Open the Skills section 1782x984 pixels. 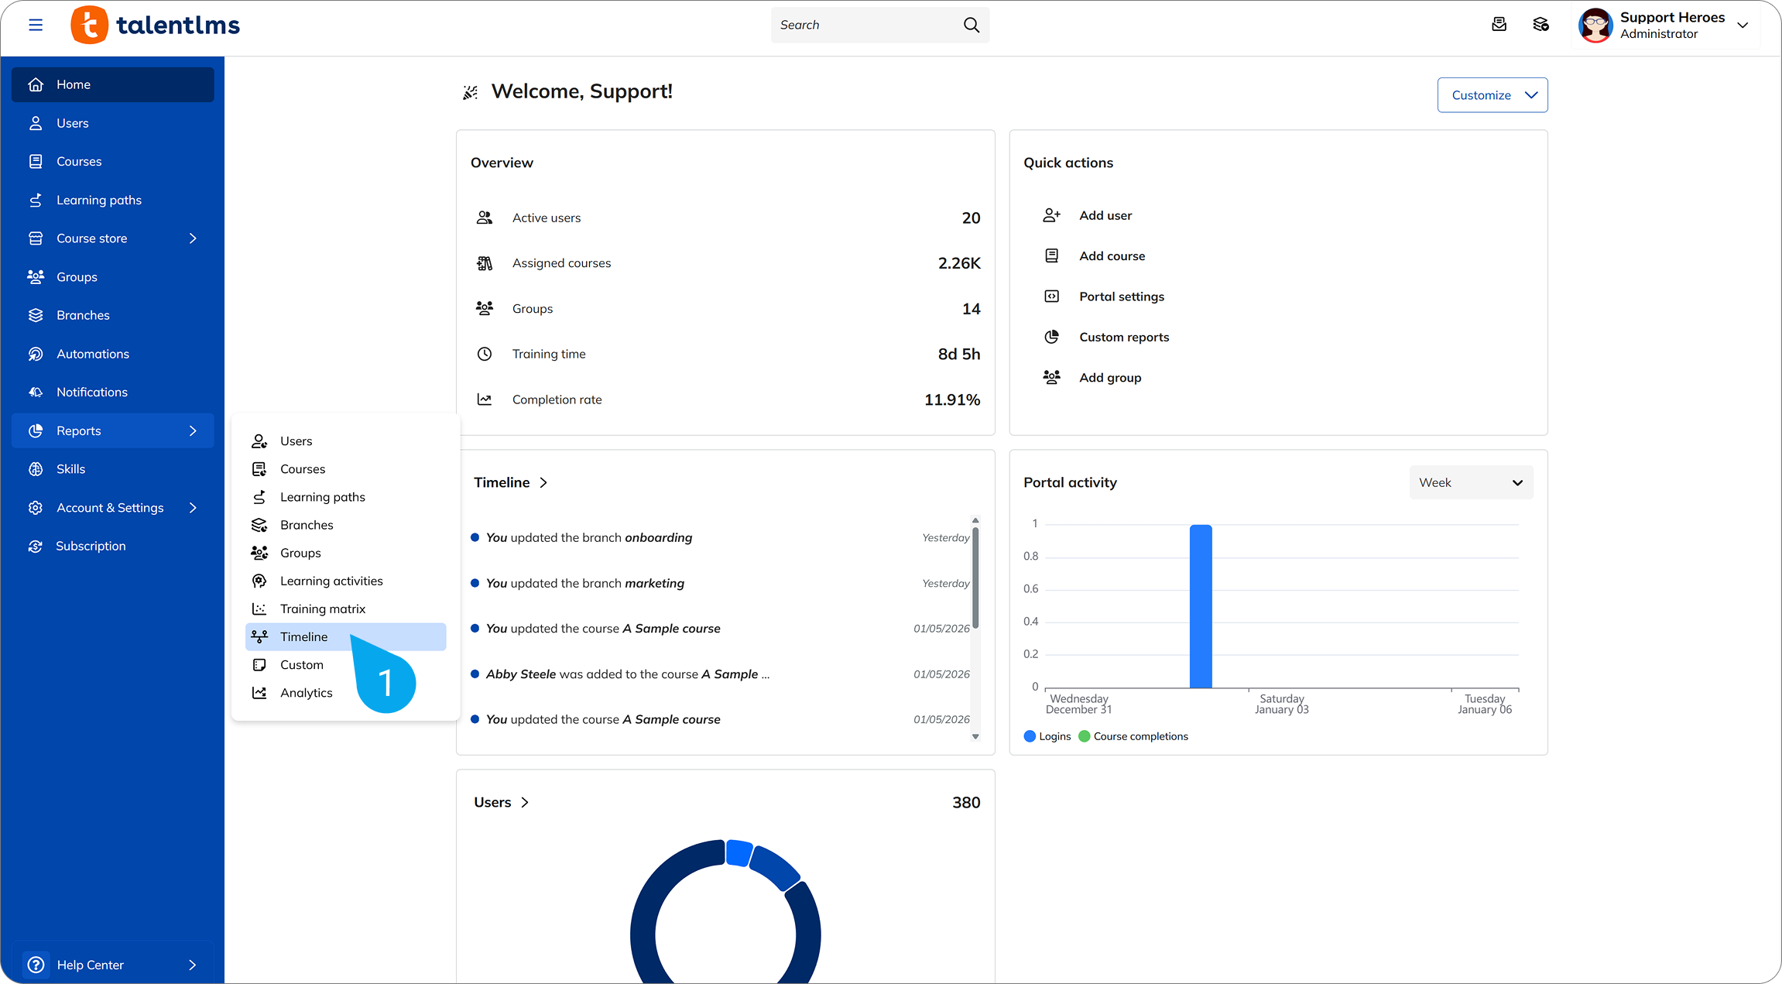tap(70, 468)
